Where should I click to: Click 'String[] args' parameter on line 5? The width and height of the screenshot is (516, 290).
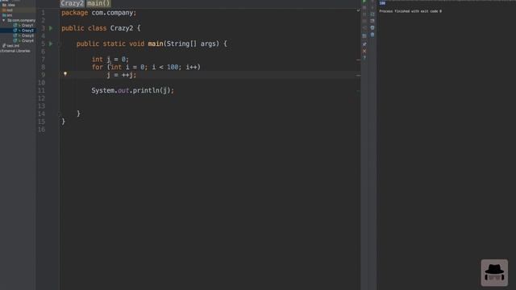click(191, 43)
